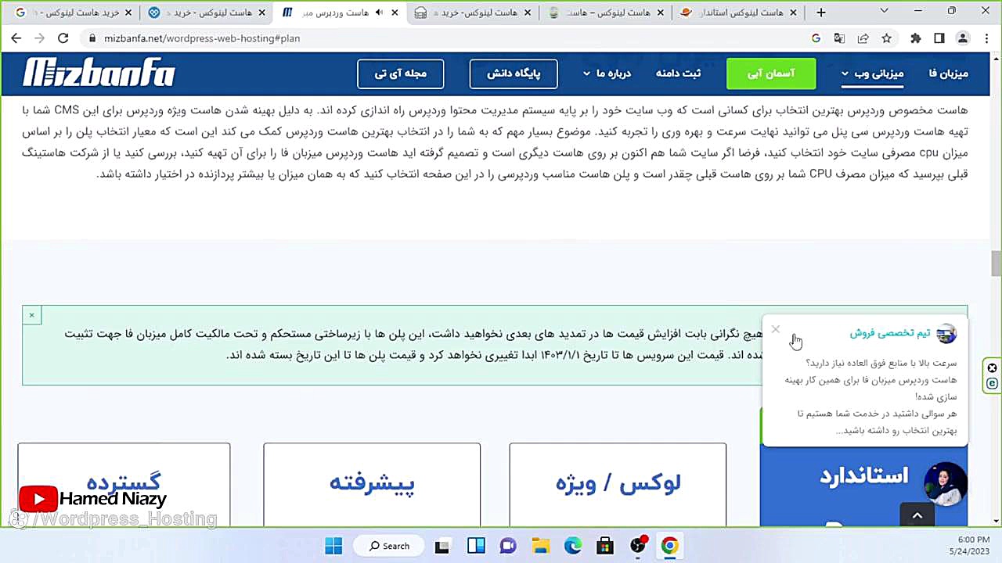Bookmark this page with the star
The height and width of the screenshot is (563, 1002).
[886, 38]
